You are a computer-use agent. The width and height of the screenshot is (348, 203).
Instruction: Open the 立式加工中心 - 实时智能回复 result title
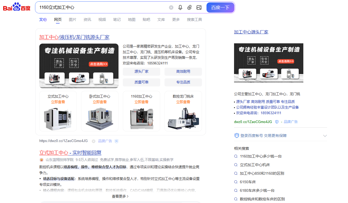pyautogui.click(x=70, y=153)
